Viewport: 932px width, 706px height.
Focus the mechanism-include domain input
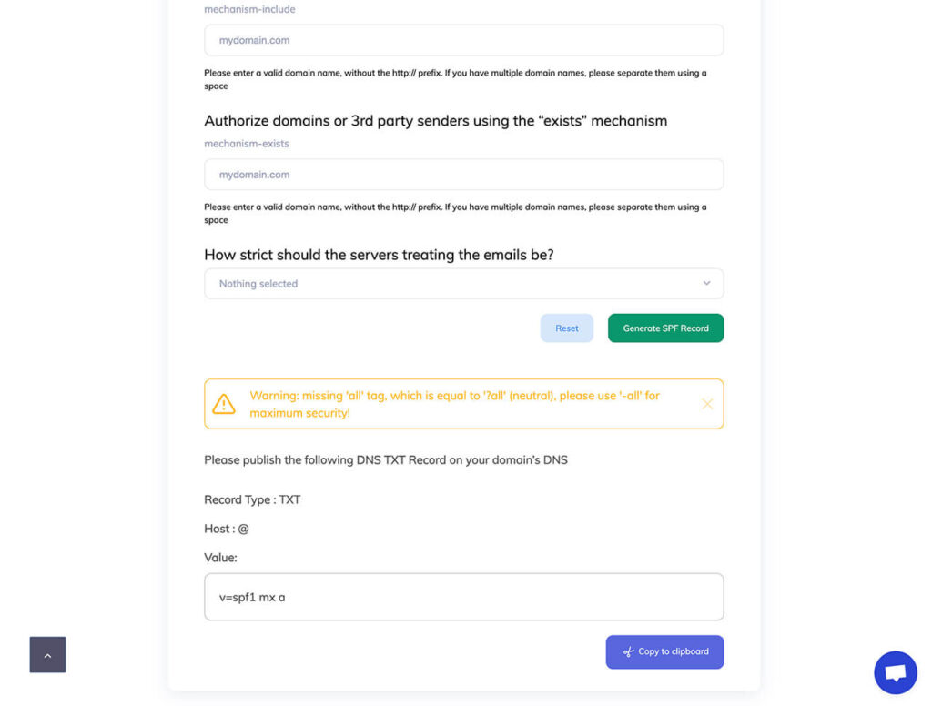pos(463,40)
